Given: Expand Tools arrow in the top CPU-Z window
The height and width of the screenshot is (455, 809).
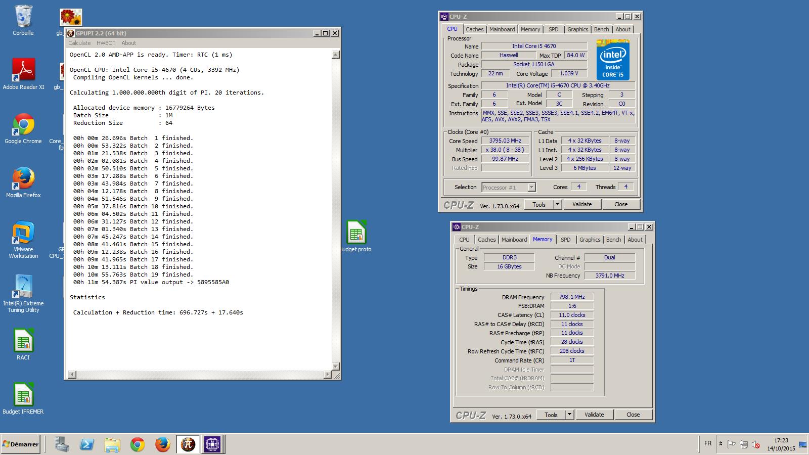Looking at the screenshot, I should 557,204.
